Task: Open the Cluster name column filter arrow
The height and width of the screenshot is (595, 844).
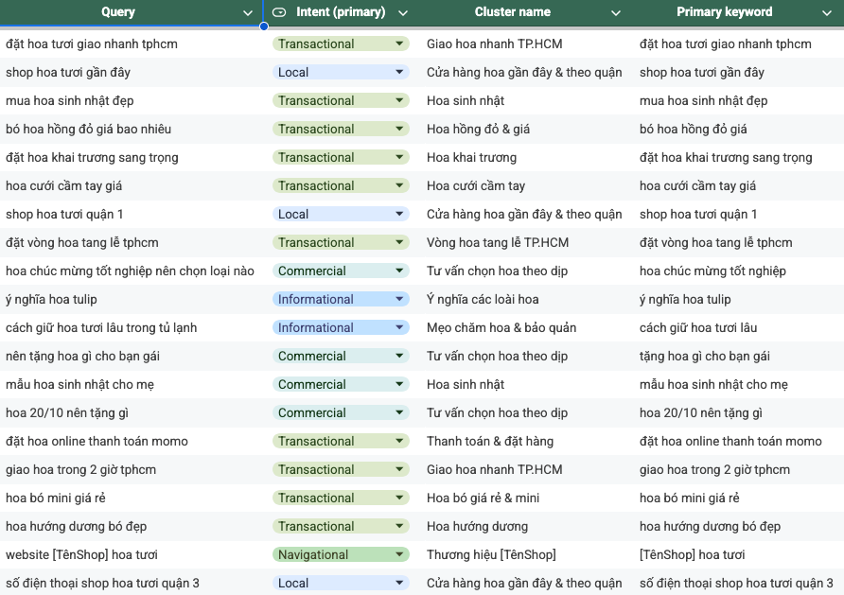Action: coord(616,13)
